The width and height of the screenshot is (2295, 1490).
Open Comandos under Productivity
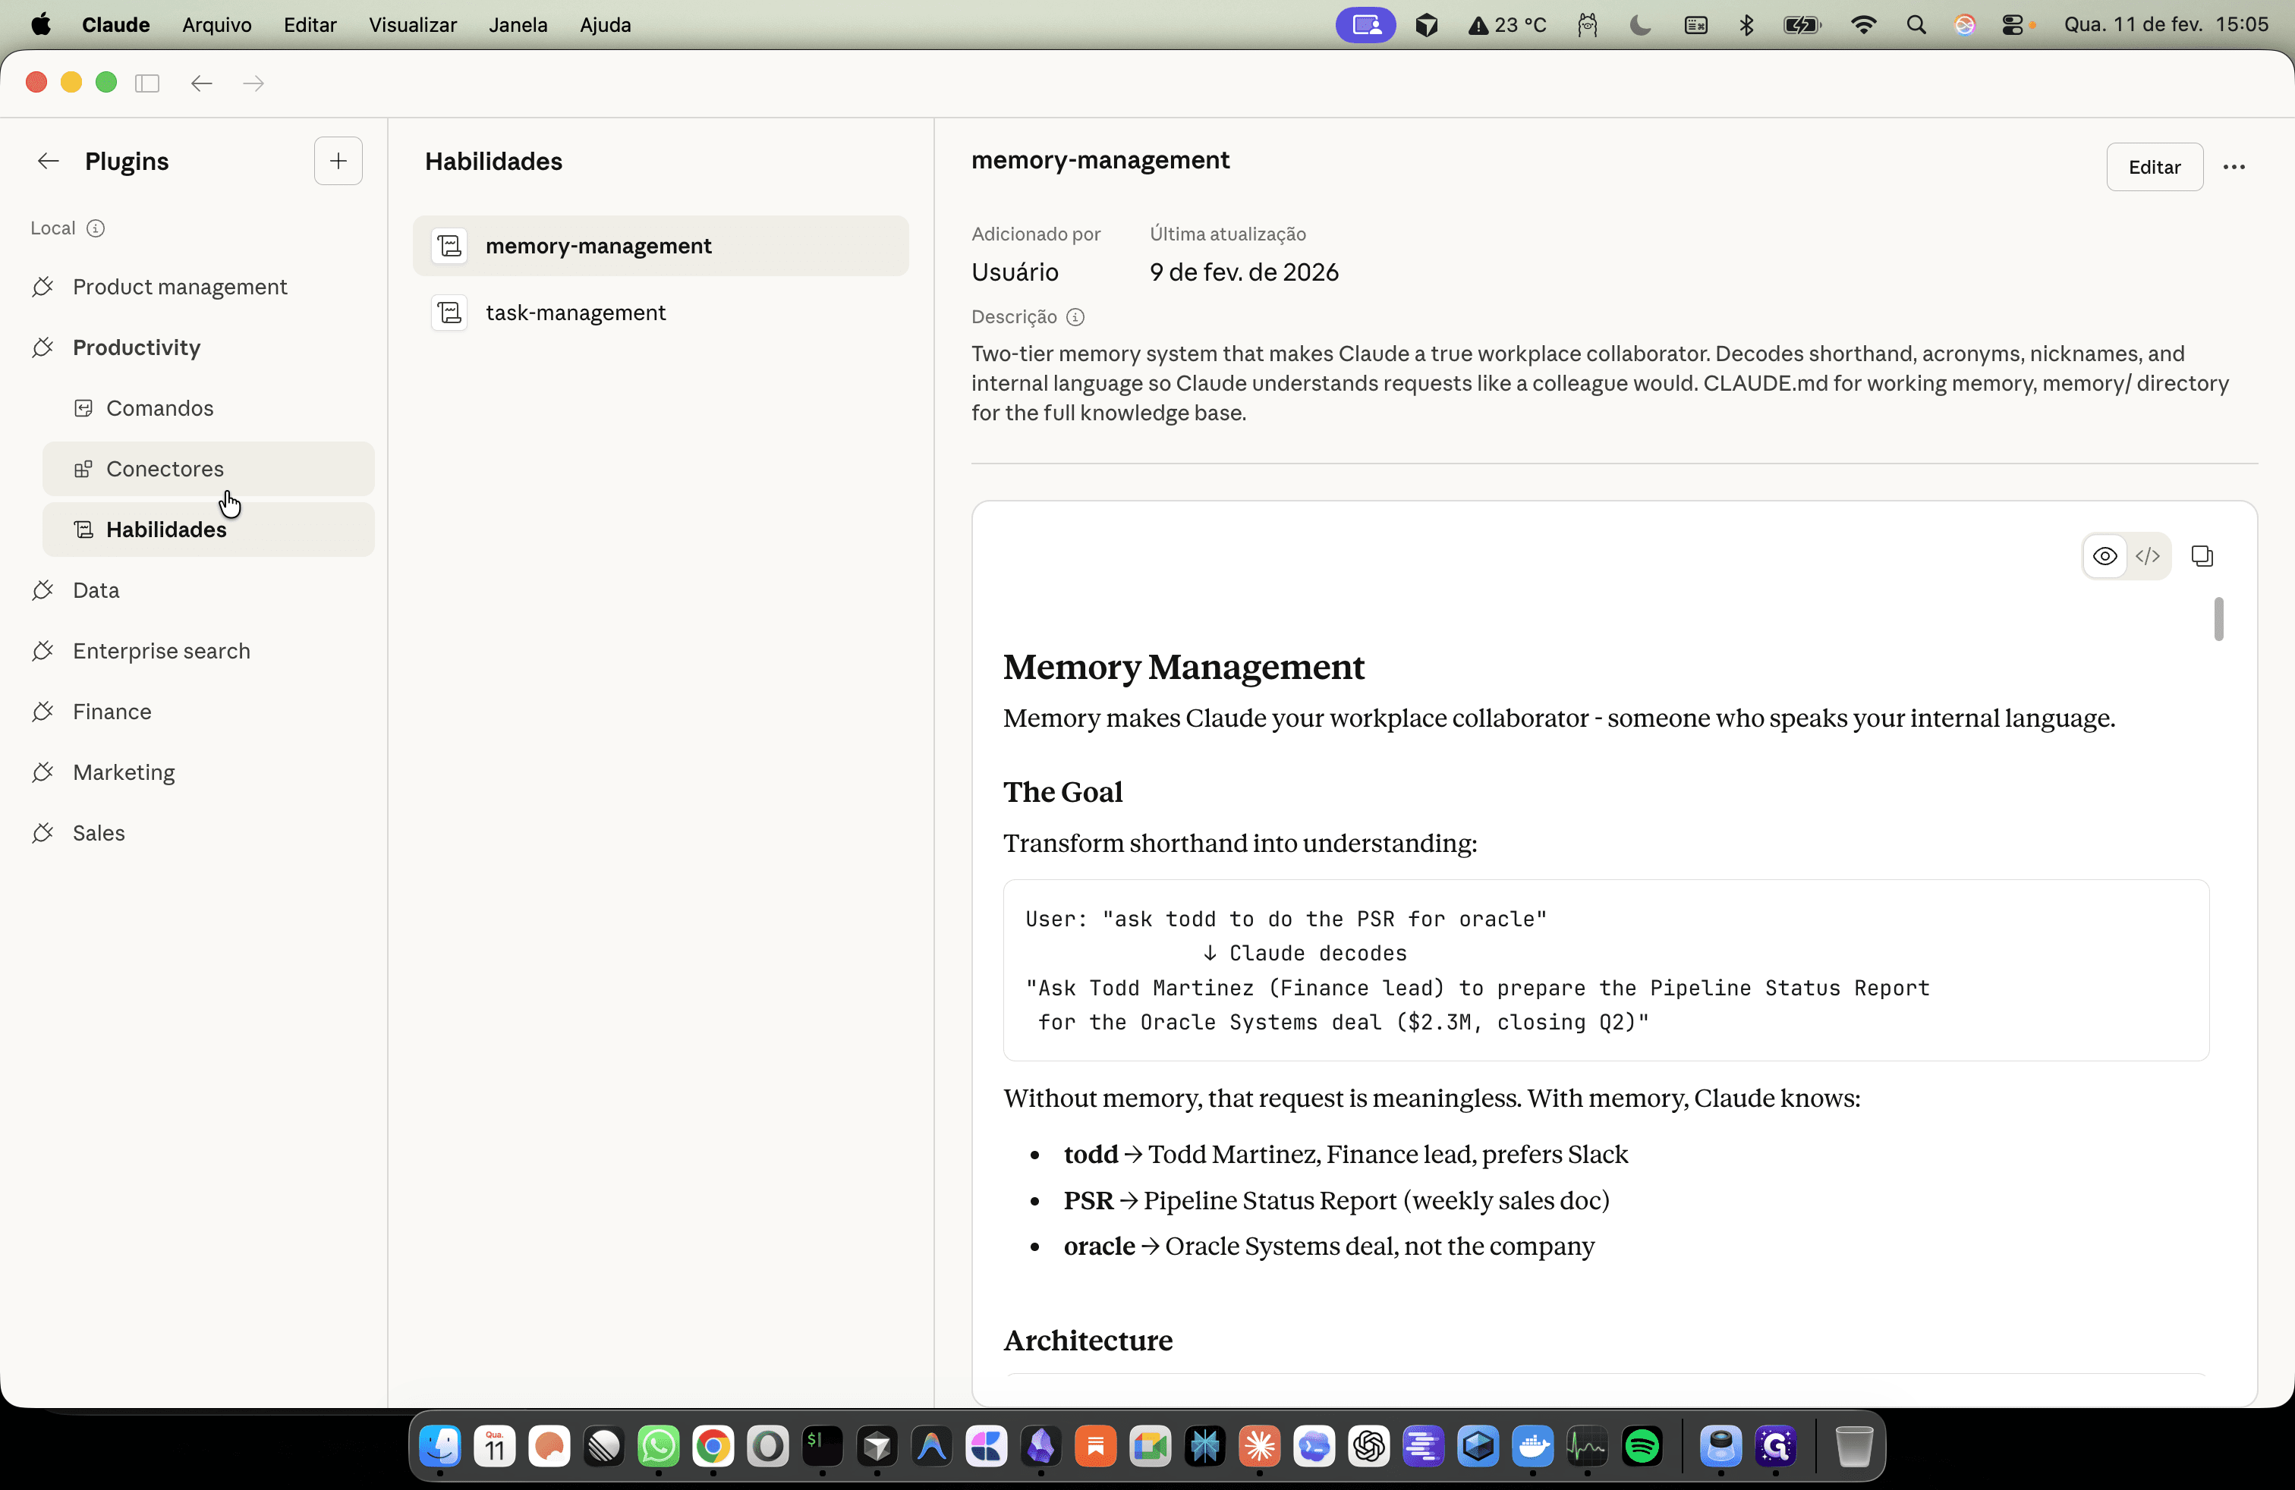(207, 409)
